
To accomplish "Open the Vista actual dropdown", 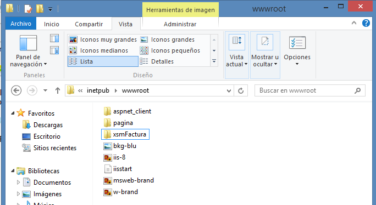I will click(x=237, y=55).
